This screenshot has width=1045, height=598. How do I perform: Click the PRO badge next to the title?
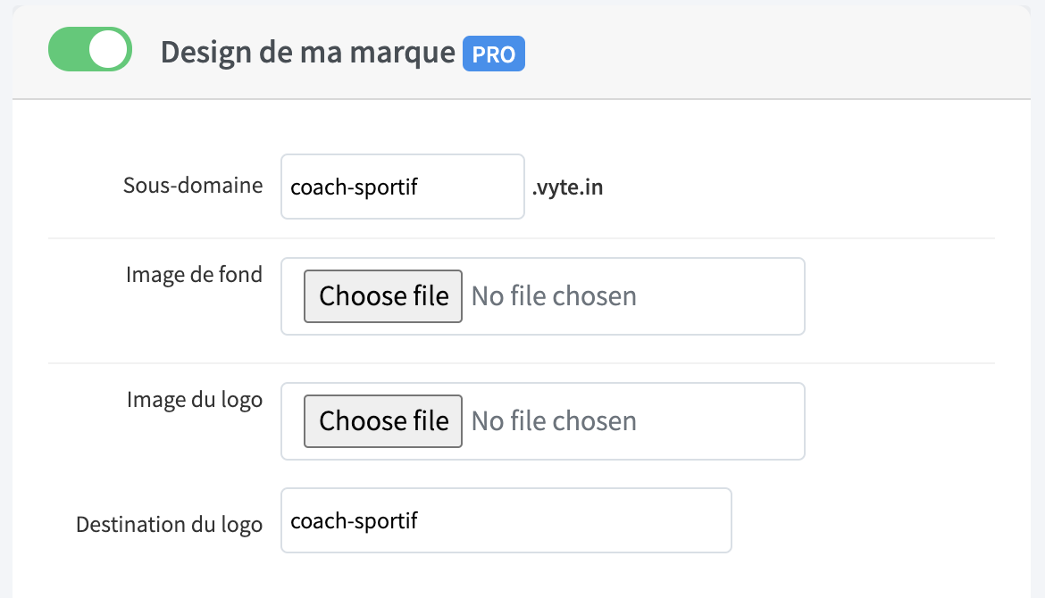click(x=494, y=54)
